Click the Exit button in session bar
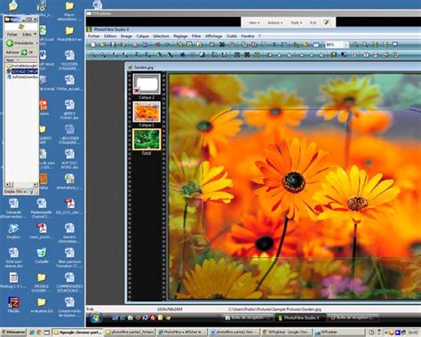This screenshot has width=421, height=337. coord(313,22)
